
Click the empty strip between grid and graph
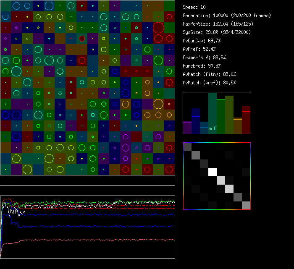(x=87, y=180)
